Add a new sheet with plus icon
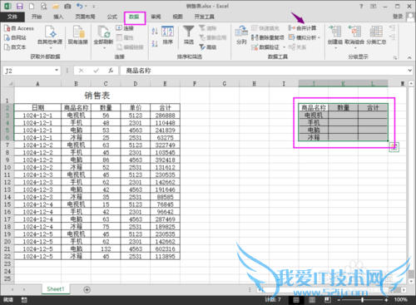The height and width of the screenshot is (305, 416). point(87,289)
